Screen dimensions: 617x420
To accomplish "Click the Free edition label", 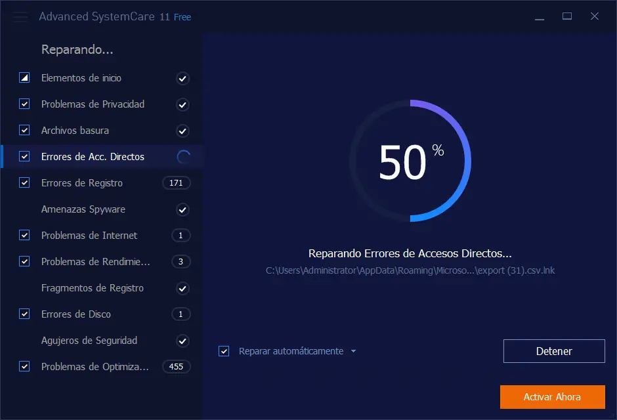I will point(182,17).
